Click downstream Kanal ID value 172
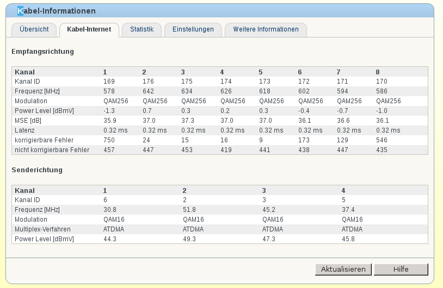443x288 pixels. pos(304,82)
